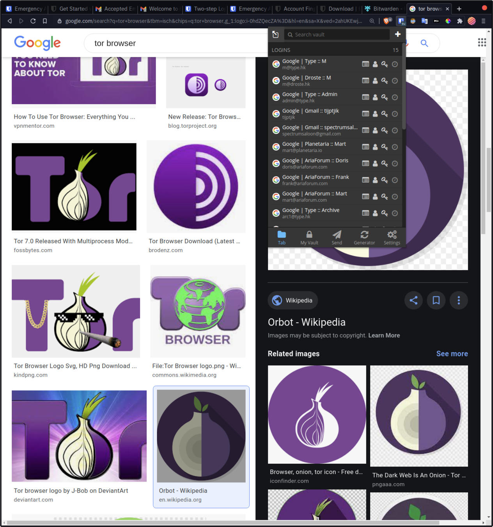Image resolution: width=493 pixels, height=527 pixels.
Task: Focus the Search vault field
Action: [x=337, y=34]
